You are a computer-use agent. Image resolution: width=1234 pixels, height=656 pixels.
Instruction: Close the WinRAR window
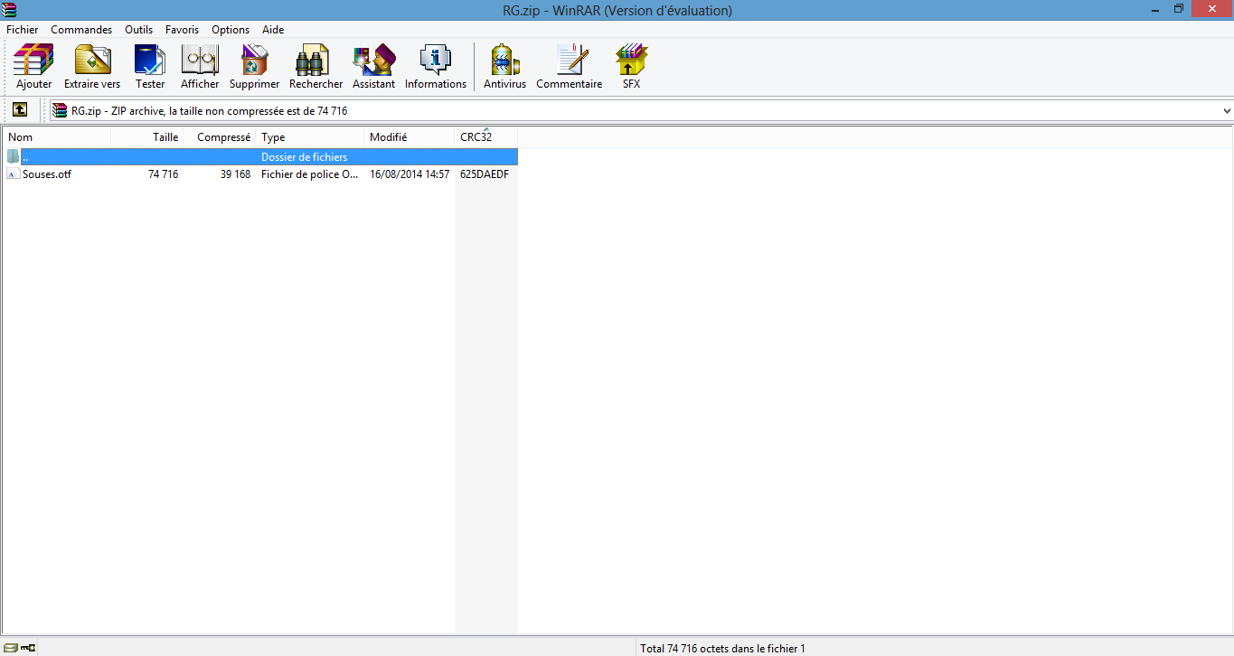pos(1211,9)
